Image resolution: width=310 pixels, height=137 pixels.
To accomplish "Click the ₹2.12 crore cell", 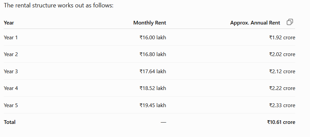I will (x=282, y=71).
